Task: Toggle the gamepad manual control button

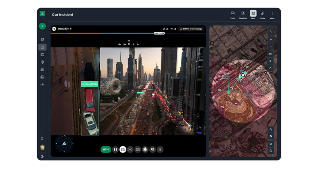Action: [123, 149]
